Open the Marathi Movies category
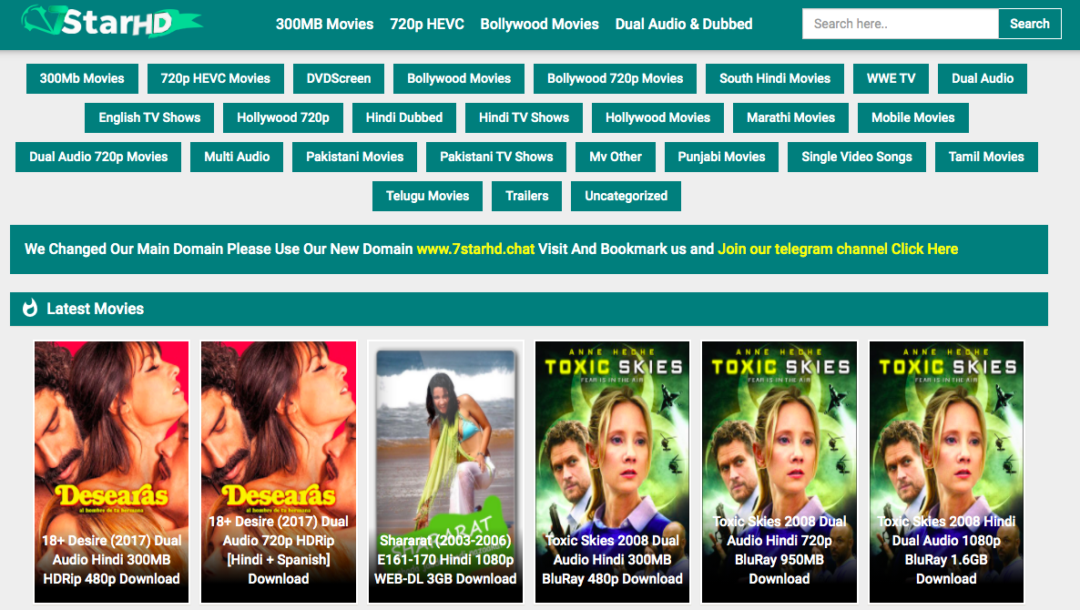Image resolution: width=1080 pixels, height=610 pixels. click(x=790, y=117)
